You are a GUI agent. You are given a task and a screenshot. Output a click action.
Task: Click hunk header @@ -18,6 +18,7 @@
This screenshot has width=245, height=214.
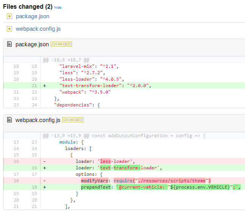point(66,60)
